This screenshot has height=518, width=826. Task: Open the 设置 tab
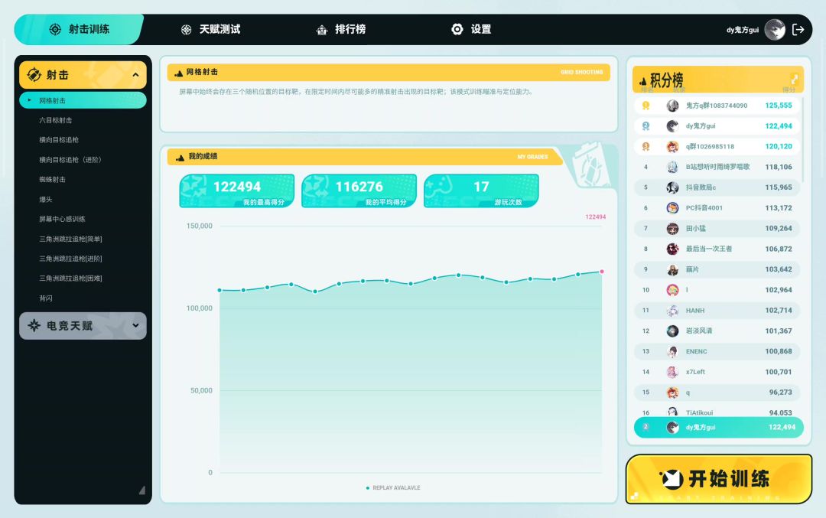(480, 29)
